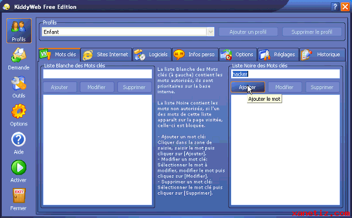Screen dimensions: 352x218
Task: Click the Liste Blanche keyword input field
Action: (97, 74)
